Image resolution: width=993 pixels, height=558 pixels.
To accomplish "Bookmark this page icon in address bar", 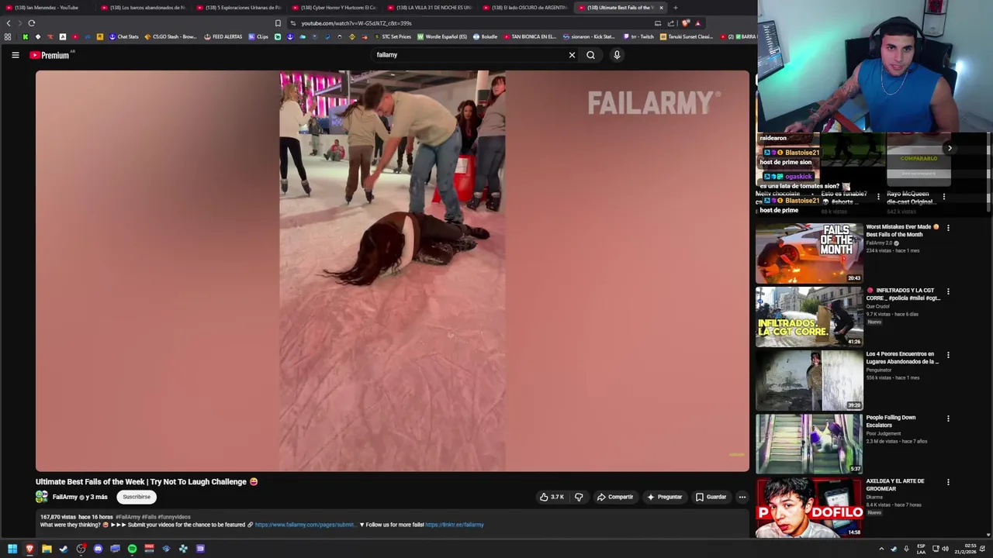I will [x=278, y=23].
